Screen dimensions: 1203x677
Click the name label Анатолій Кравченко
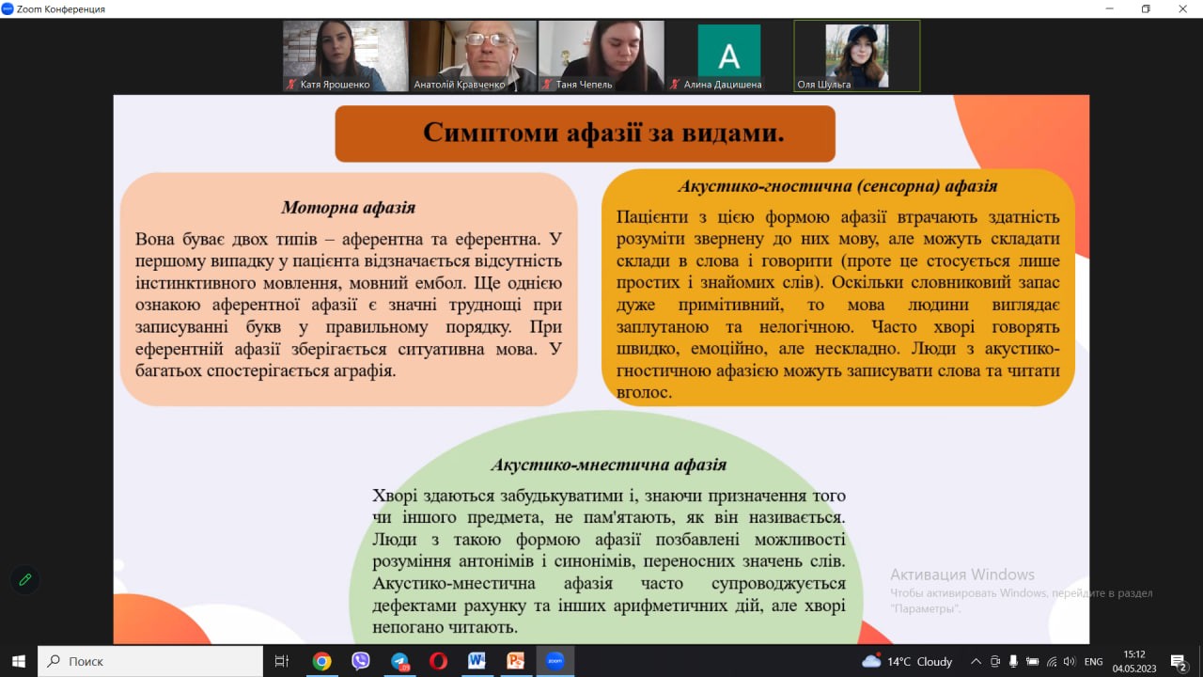click(x=460, y=85)
